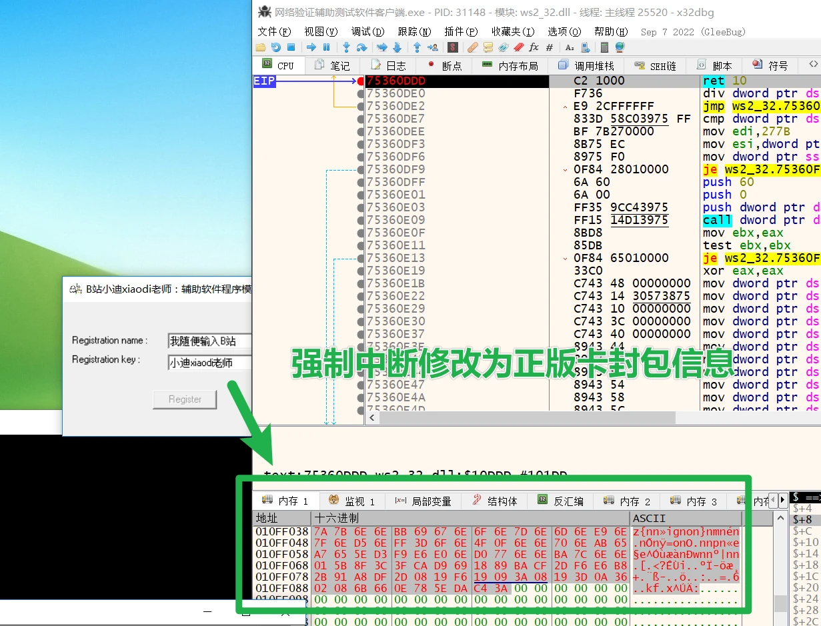The width and height of the screenshot is (821, 626).
Task: Toggle breakpoint bullet at address 75360DF9
Action: coord(361,169)
